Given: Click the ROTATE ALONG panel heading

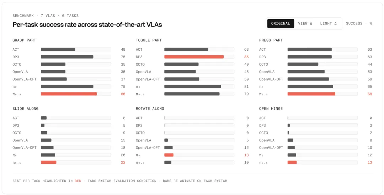Looking at the screenshot, I should pos(150,108).
